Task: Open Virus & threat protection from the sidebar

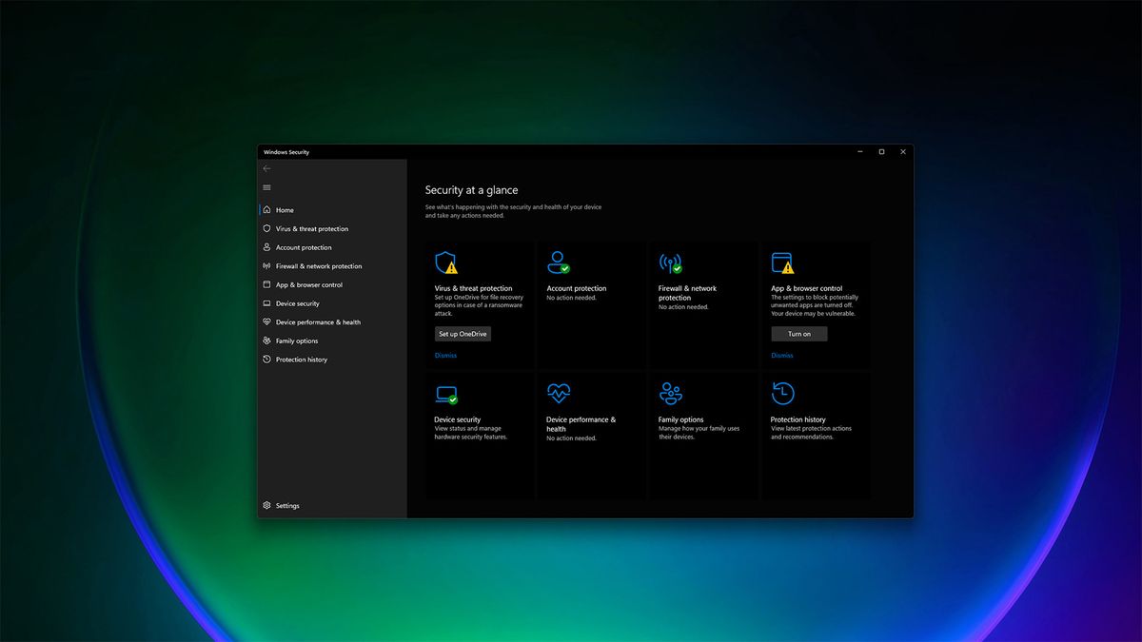Action: click(x=306, y=228)
